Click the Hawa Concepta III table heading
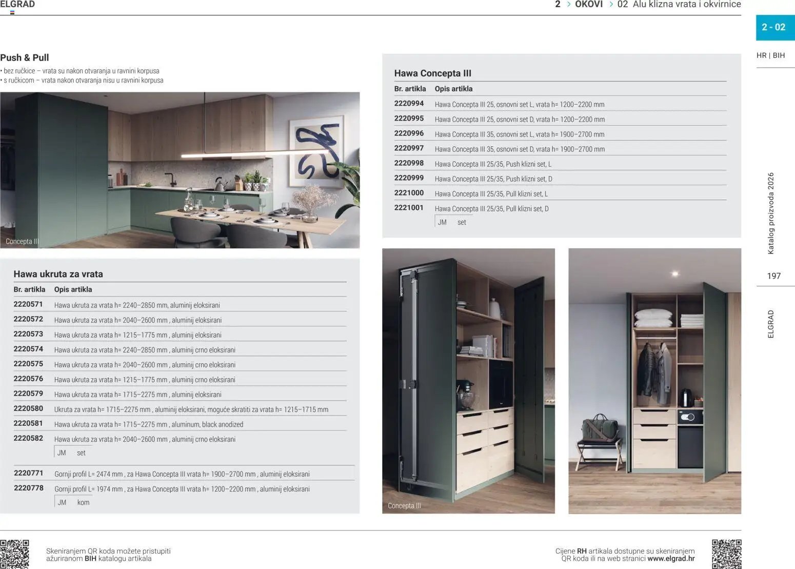This screenshot has height=569, width=795. coord(432,73)
